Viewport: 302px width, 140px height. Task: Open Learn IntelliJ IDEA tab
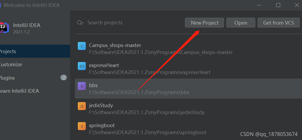[x=35, y=91]
